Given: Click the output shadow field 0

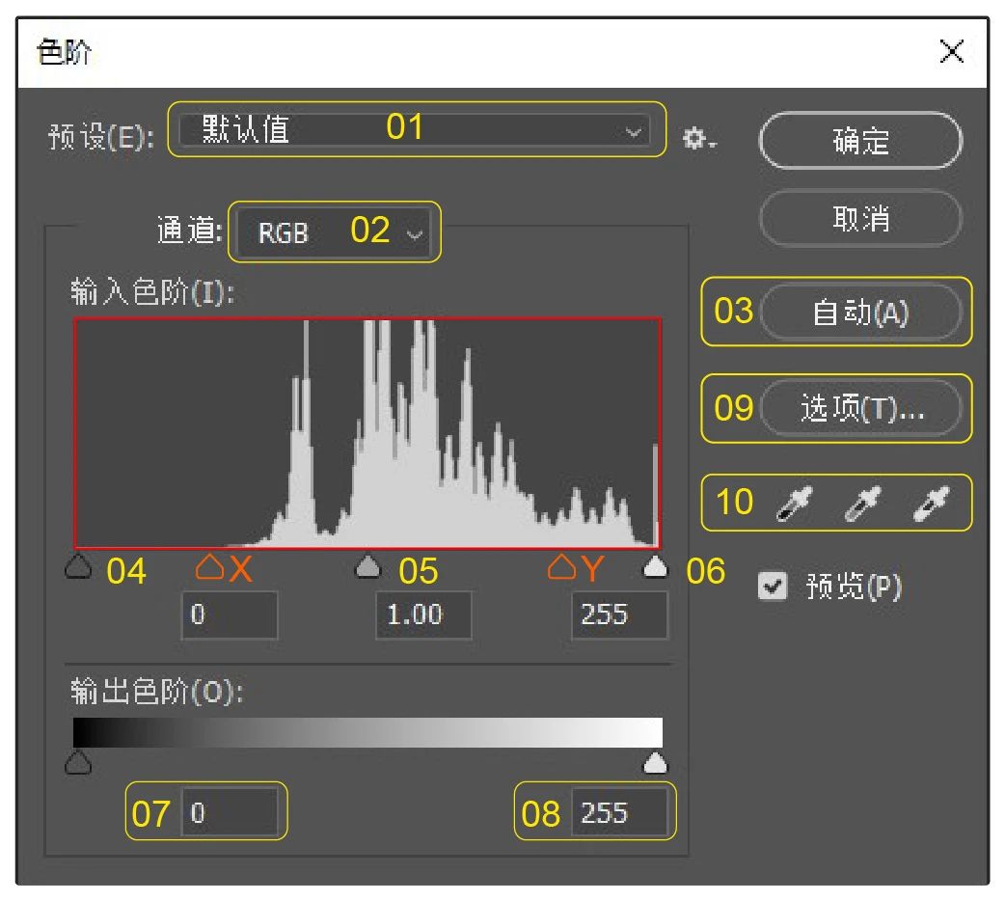Looking at the screenshot, I should (230, 812).
